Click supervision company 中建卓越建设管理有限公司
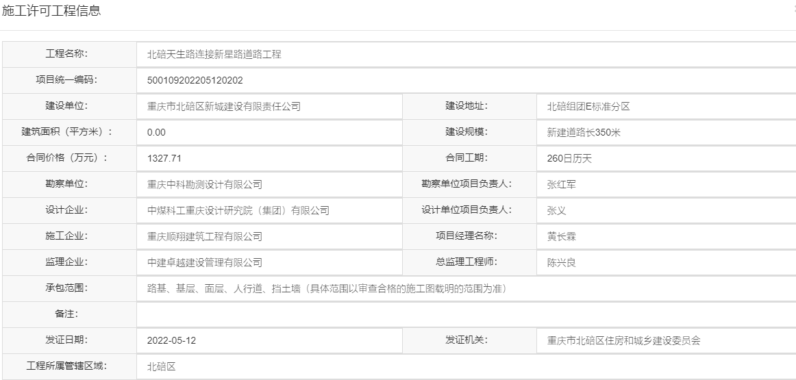This screenshot has width=796, height=380. [x=205, y=262]
